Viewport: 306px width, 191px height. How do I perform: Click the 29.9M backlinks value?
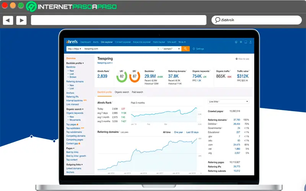150,76
